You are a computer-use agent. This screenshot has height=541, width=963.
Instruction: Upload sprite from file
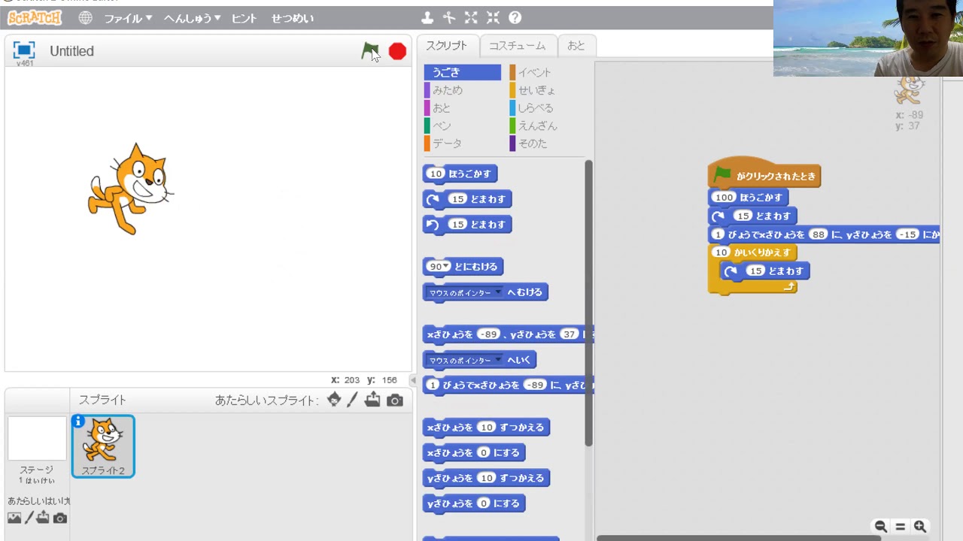[372, 400]
